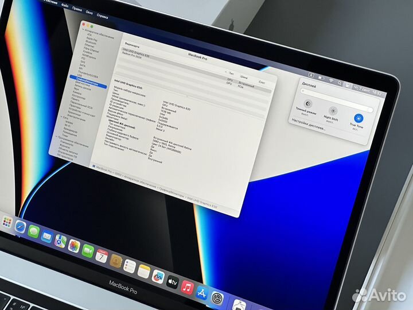Select Запись дисков in the sidebar
Screen dimensions: 413x310
coord(83,87)
